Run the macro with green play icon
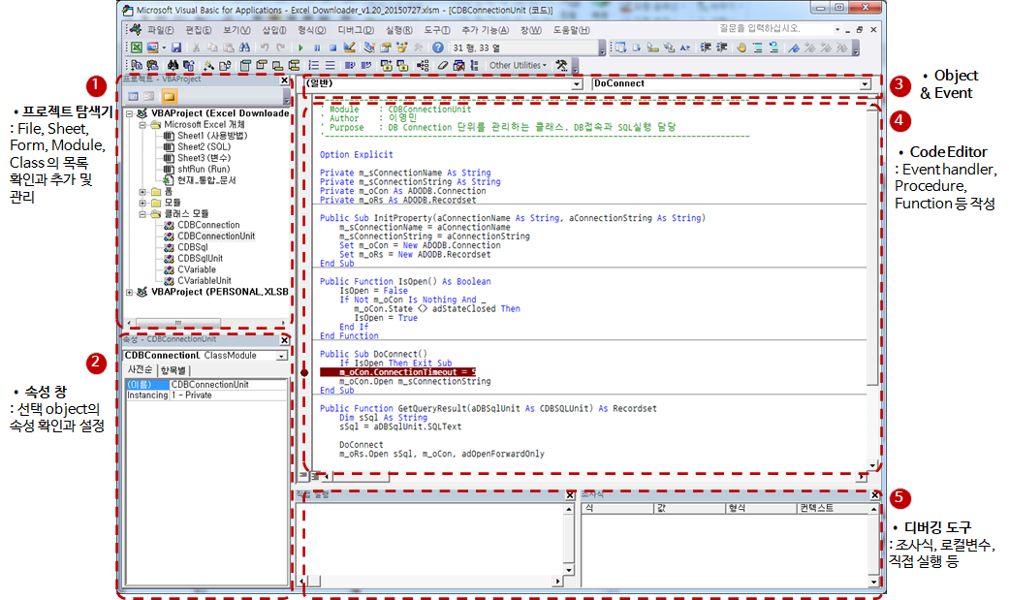 pos(300,47)
